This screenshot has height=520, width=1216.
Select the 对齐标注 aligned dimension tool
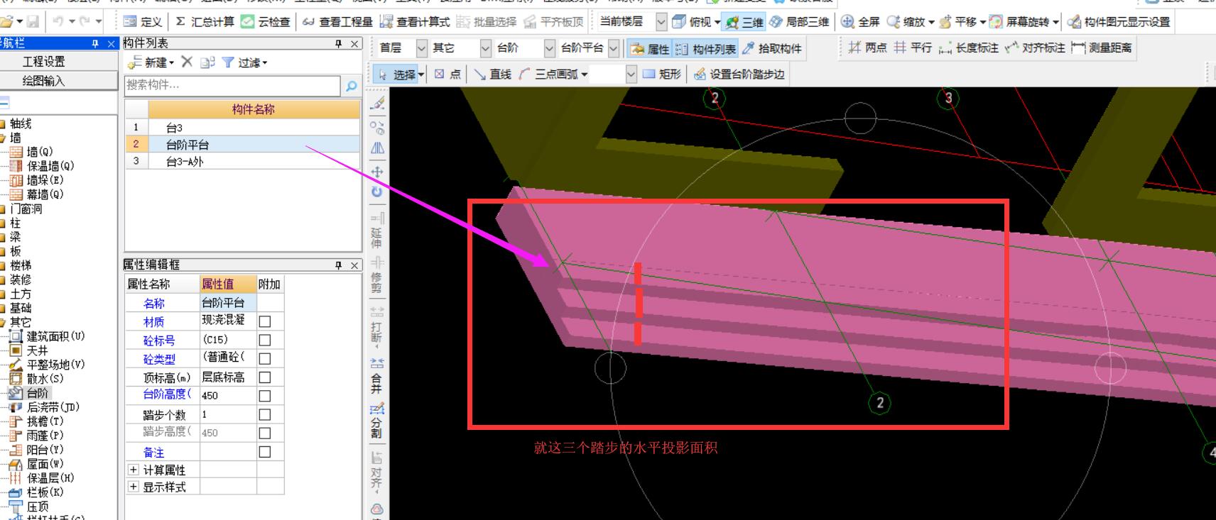(x=1035, y=48)
